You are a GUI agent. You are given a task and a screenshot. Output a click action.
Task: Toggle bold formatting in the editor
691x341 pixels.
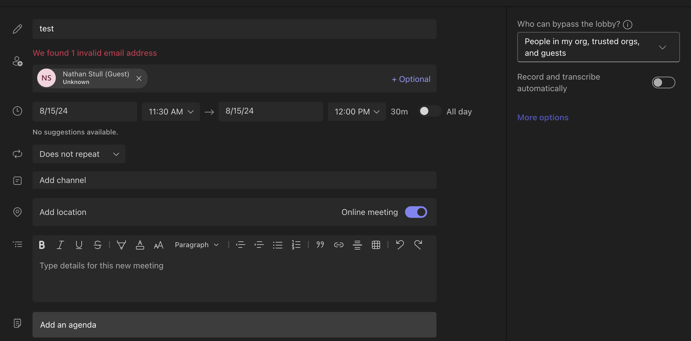tap(42, 245)
